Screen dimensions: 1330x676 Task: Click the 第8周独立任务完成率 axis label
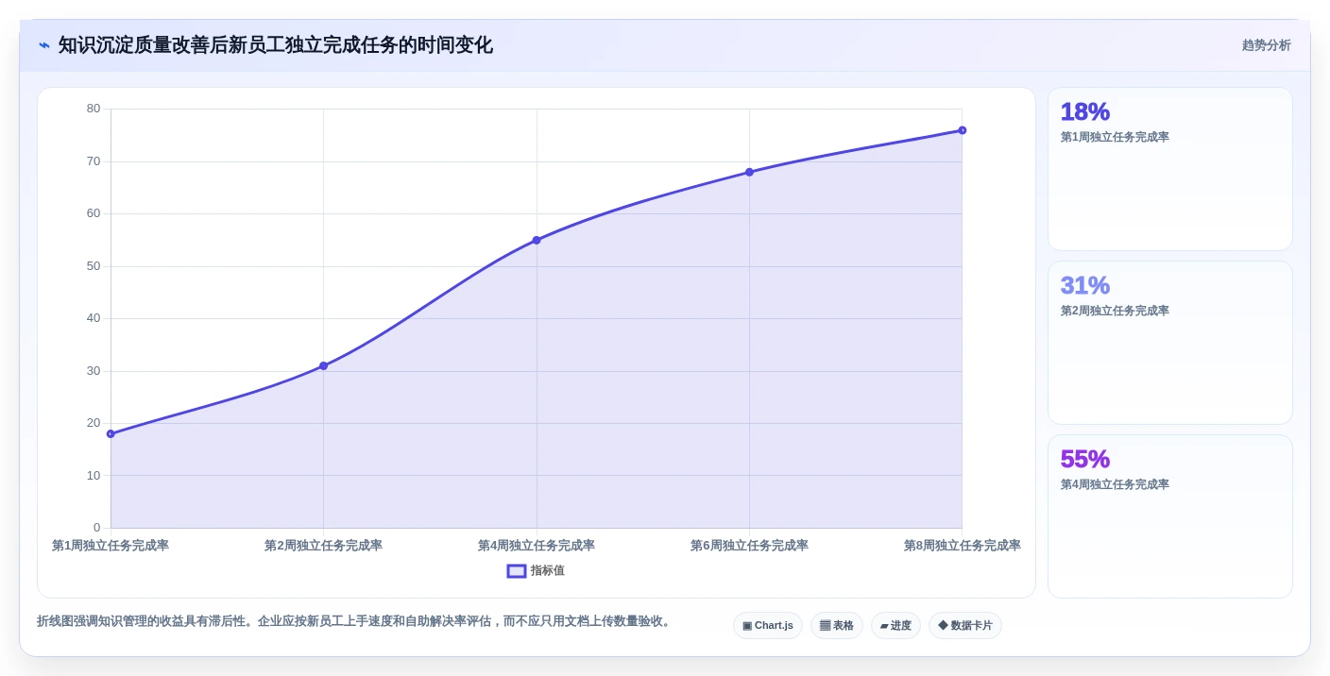962,546
